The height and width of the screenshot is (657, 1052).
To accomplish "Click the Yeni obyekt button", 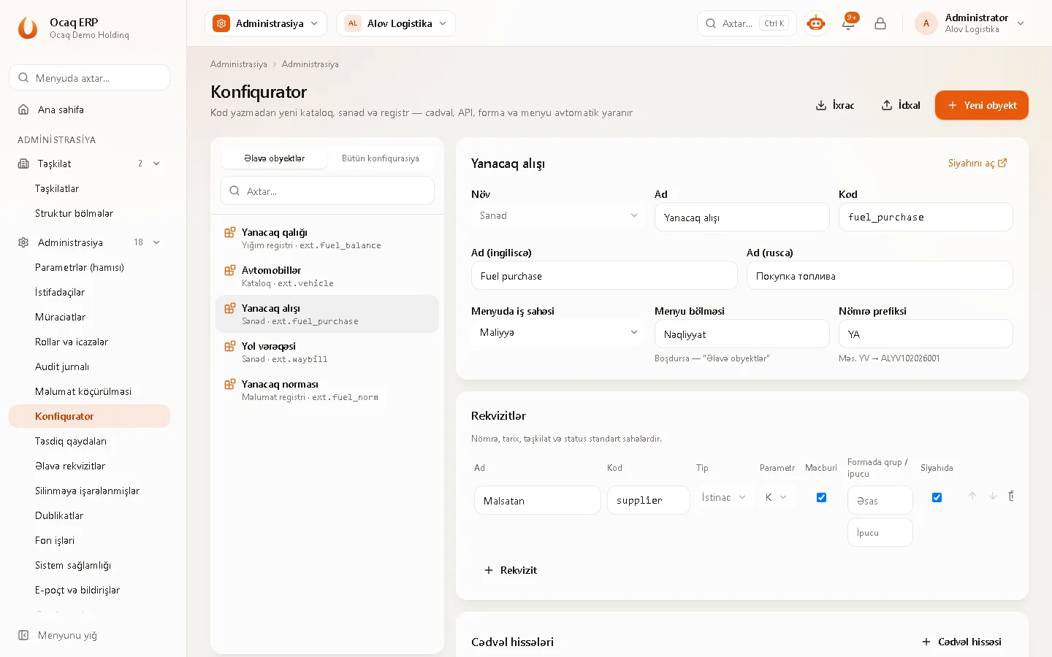I will click(982, 105).
